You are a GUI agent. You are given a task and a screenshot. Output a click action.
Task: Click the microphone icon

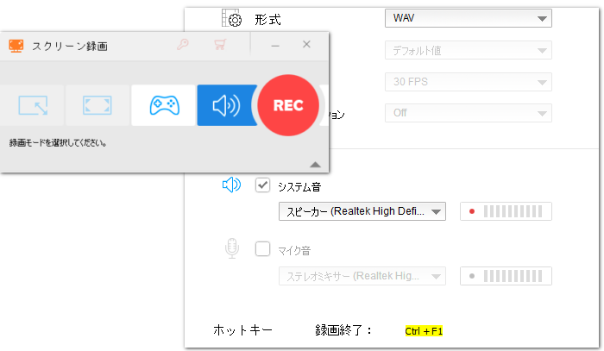232,248
